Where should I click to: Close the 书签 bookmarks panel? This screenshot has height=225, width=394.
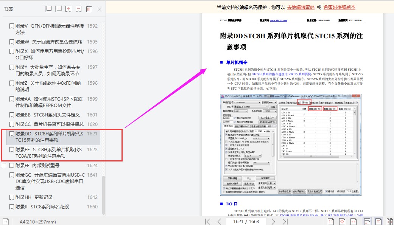pyautogui.click(x=100, y=9)
